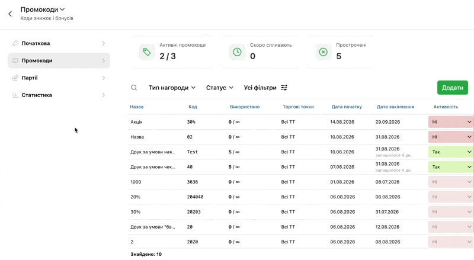Screen dimensions: 474x260
Task: Change activity for promo code 40
Action: 451,167
